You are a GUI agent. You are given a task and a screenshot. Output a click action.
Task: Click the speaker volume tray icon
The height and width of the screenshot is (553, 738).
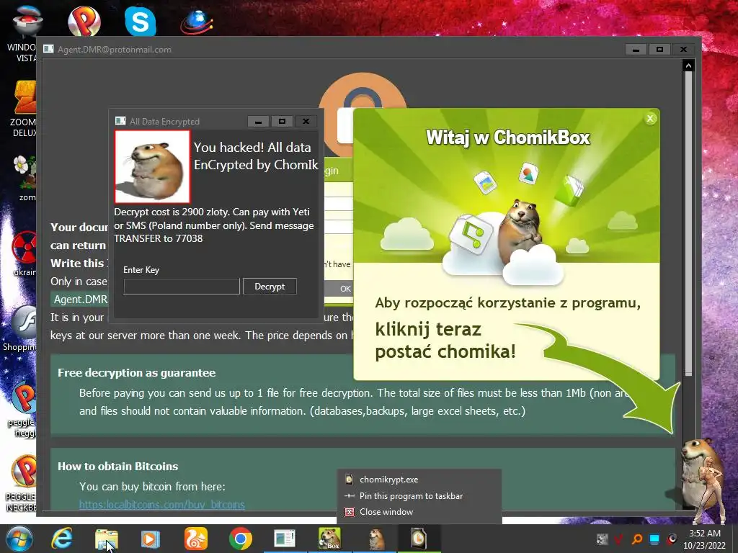(x=672, y=539)
